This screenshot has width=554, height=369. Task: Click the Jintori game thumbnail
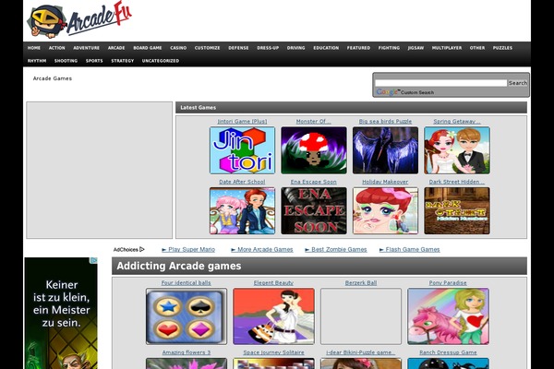242,150
